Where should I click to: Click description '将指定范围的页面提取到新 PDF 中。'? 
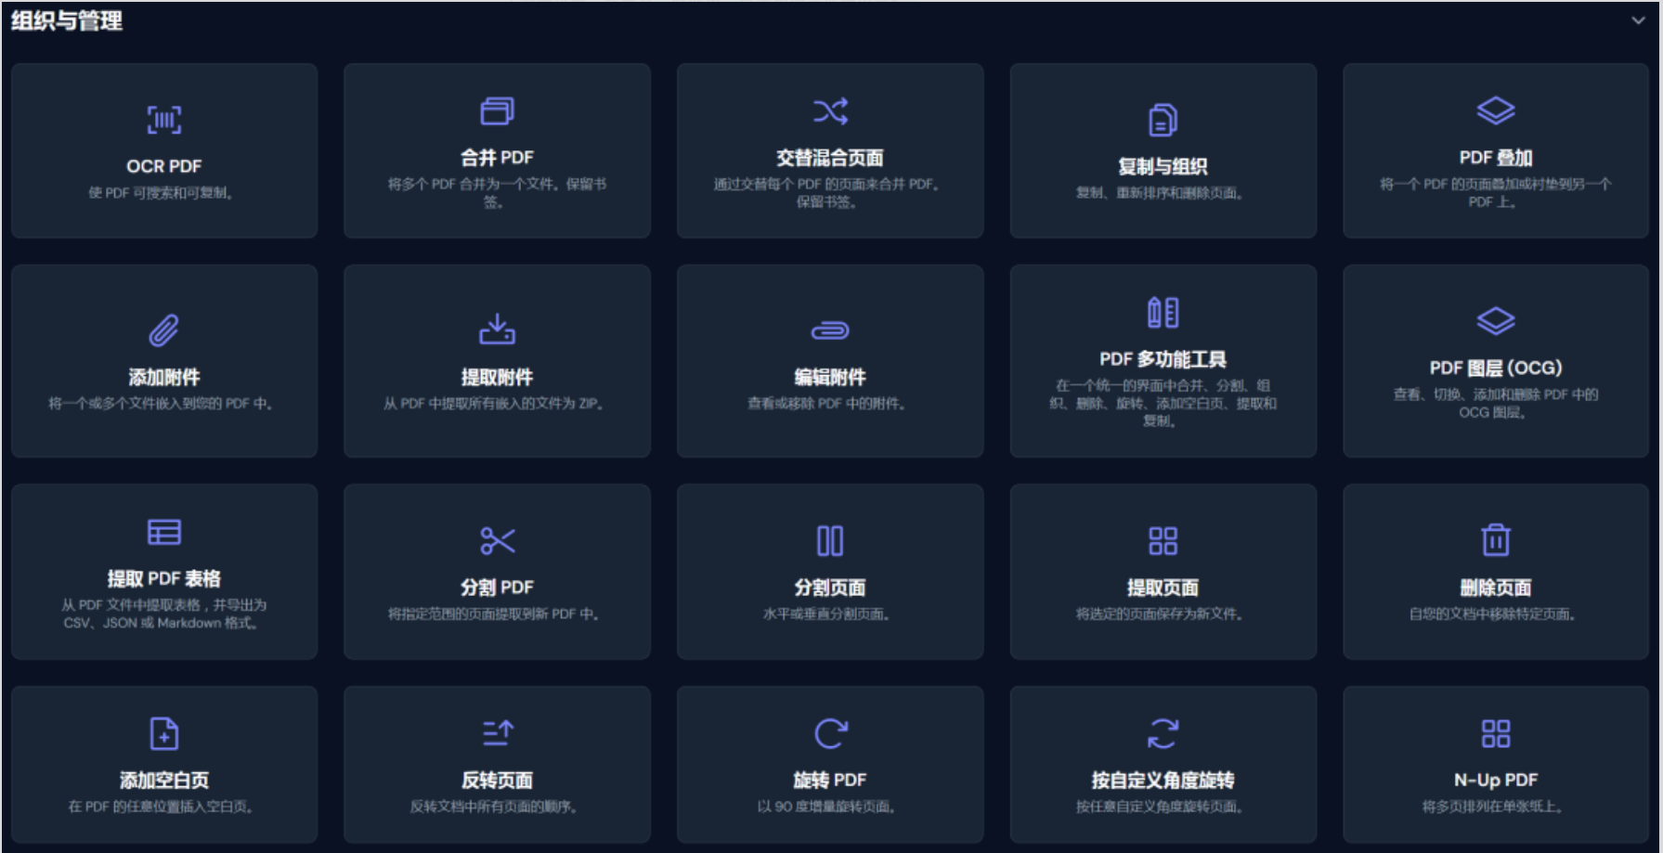coord(493,614)
